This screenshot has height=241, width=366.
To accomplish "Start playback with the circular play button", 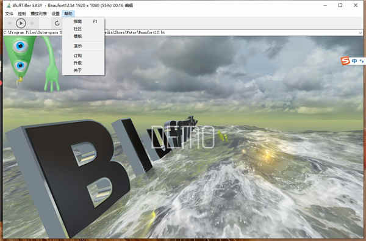I will pos(21,23).
